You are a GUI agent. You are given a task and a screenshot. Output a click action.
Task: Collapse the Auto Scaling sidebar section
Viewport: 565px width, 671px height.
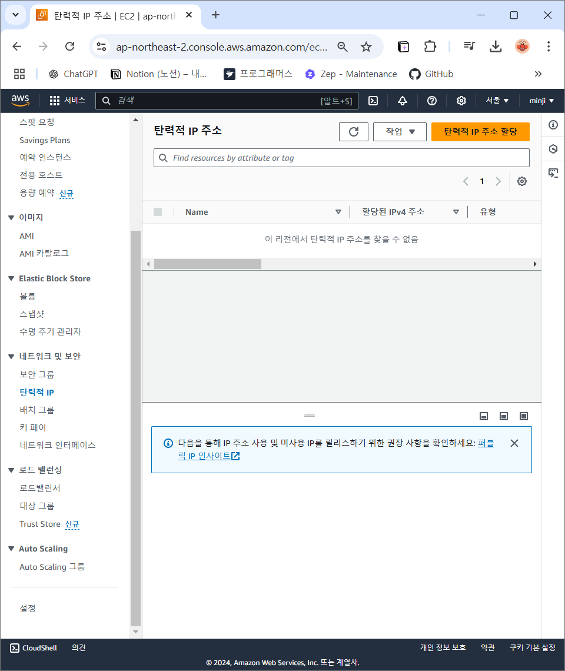tap(11, 549)
